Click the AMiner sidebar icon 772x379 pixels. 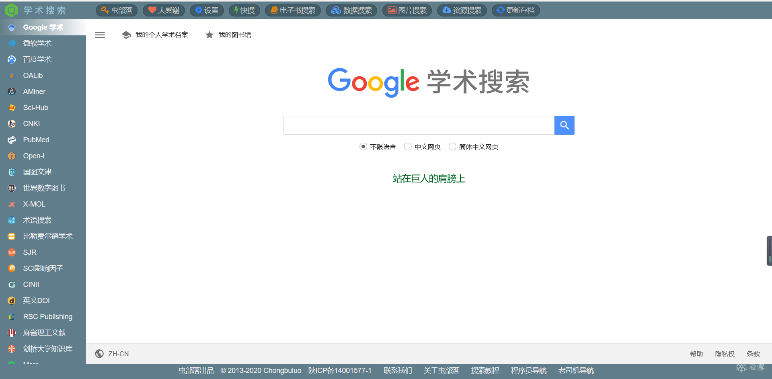point(12,92)
